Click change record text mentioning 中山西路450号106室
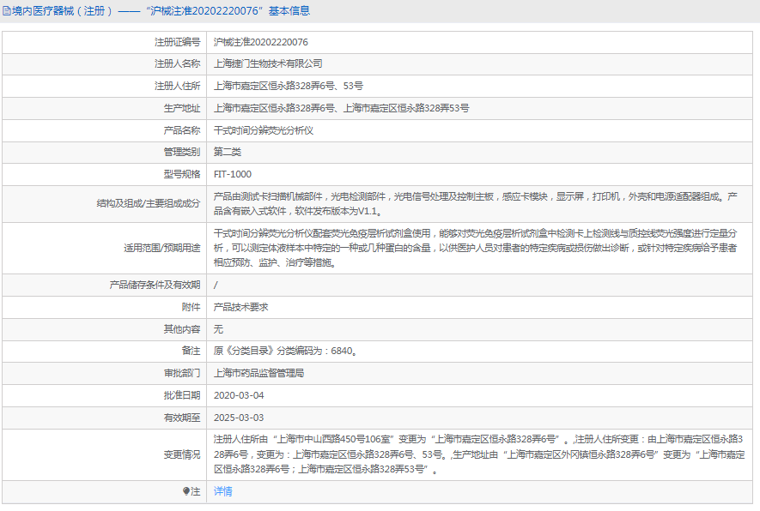Viewport: 760px width, 511px height. [479, 455]
